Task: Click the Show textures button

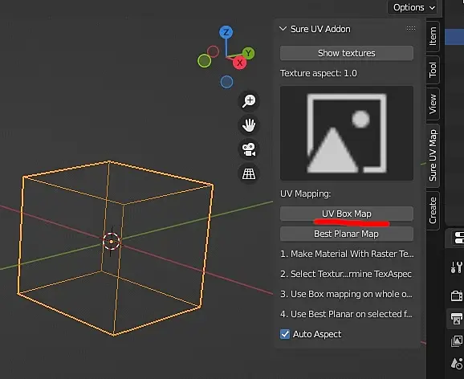Action: coord(347,53)
